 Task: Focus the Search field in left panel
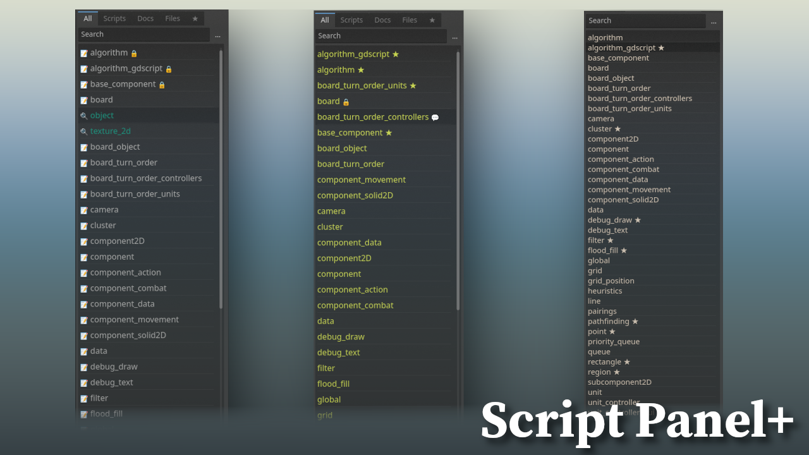coord(144,34)
